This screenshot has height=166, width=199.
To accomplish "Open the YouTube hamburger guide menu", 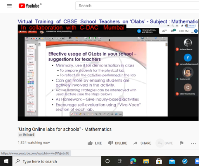I will (x=9, y=6).
